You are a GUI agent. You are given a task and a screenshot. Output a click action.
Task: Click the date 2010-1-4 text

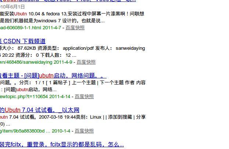tap(61, 131)
